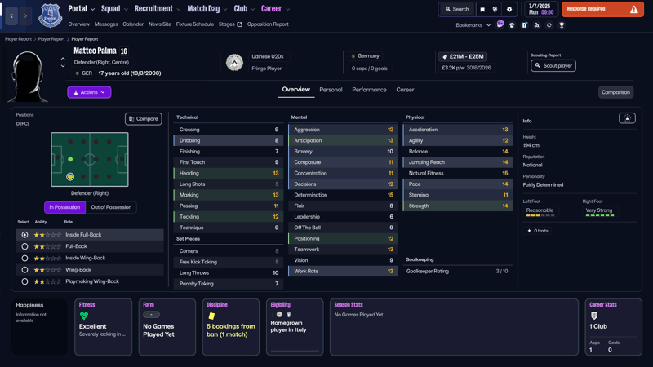Image resolution: width=653 pixels, height=367 pixels.
Task: Open game settings gear icon
Action: [509, 9]
